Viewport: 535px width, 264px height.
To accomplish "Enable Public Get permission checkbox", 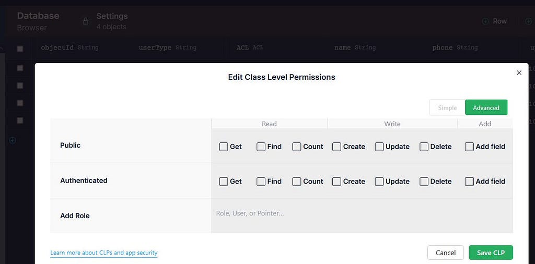I will pos(224,147).
